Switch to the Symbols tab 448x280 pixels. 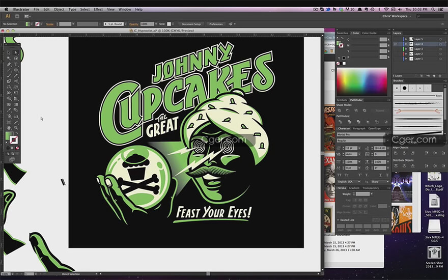coord(342,100)
